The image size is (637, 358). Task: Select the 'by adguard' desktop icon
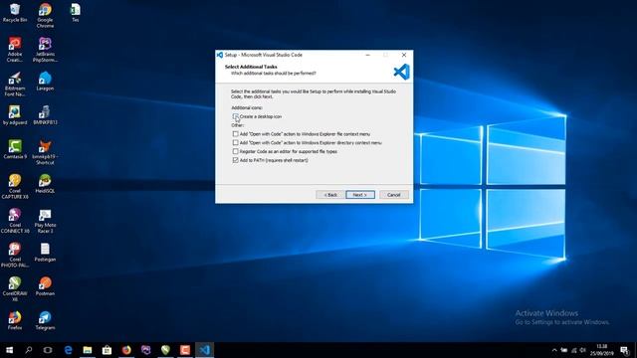15,115
